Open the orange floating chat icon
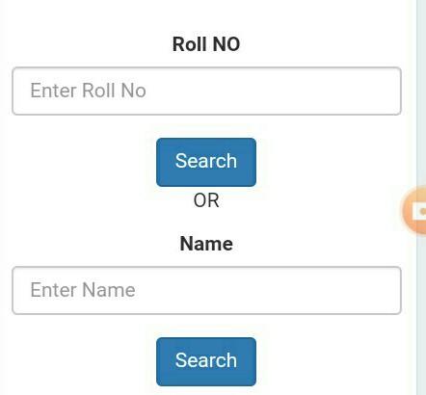The width and height of the screenshot is (426, 395). point(415,211)
